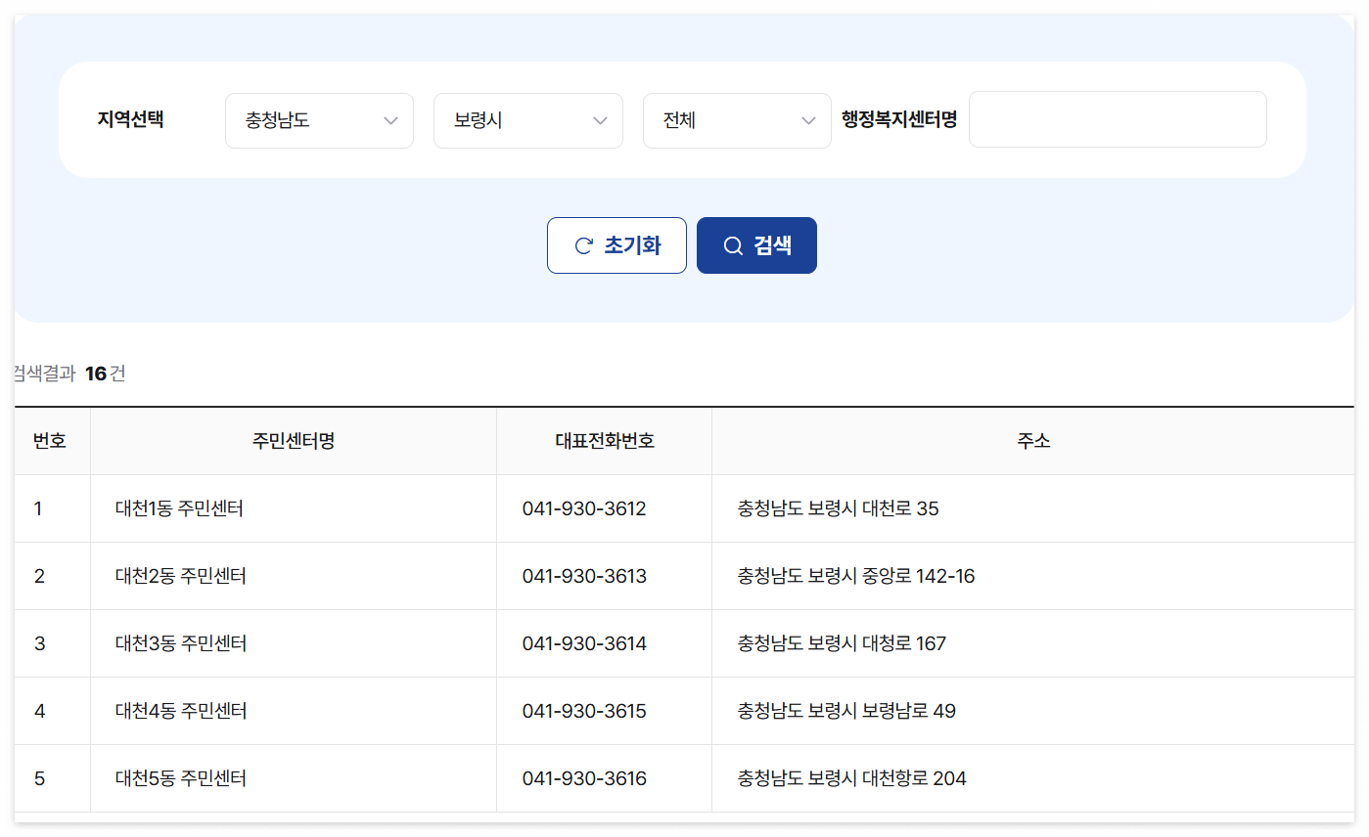This screenshot has height=837, width=1369.
Task: Select 대천2동 주민센터 cell
Action: tap(294, 576)
